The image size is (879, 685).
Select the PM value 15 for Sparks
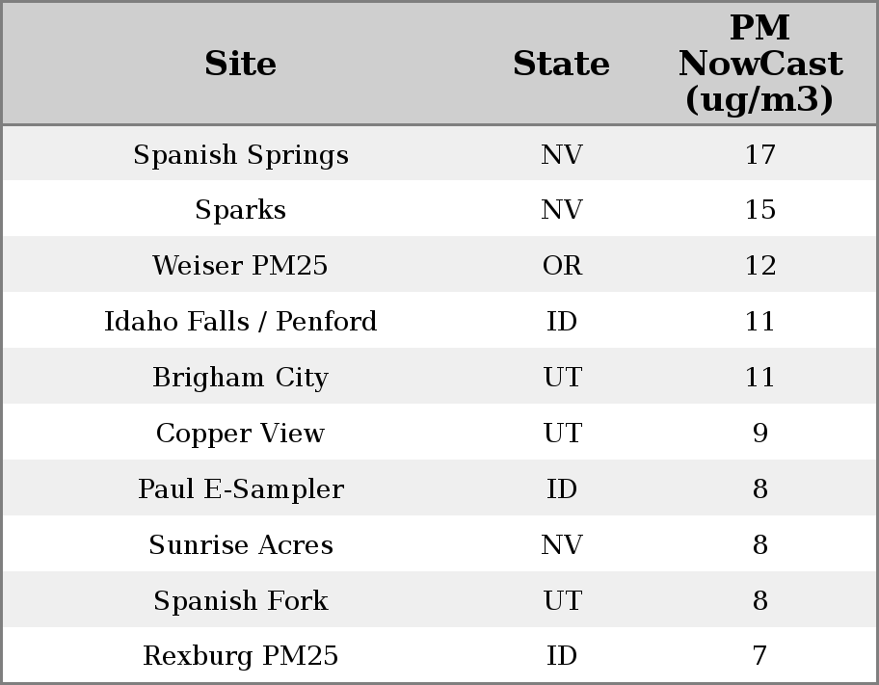(759, 210)
